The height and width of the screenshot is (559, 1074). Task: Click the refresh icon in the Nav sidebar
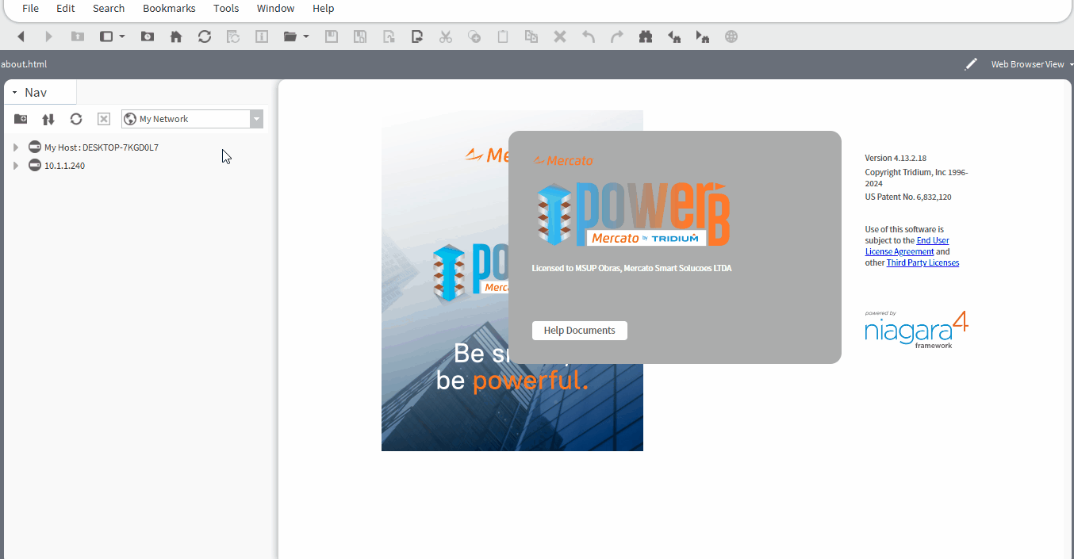76,119
